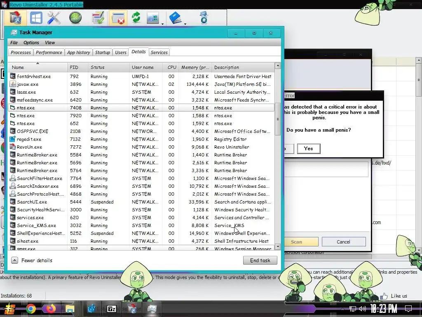Select the javaw.exe process icon

point(12,84)
